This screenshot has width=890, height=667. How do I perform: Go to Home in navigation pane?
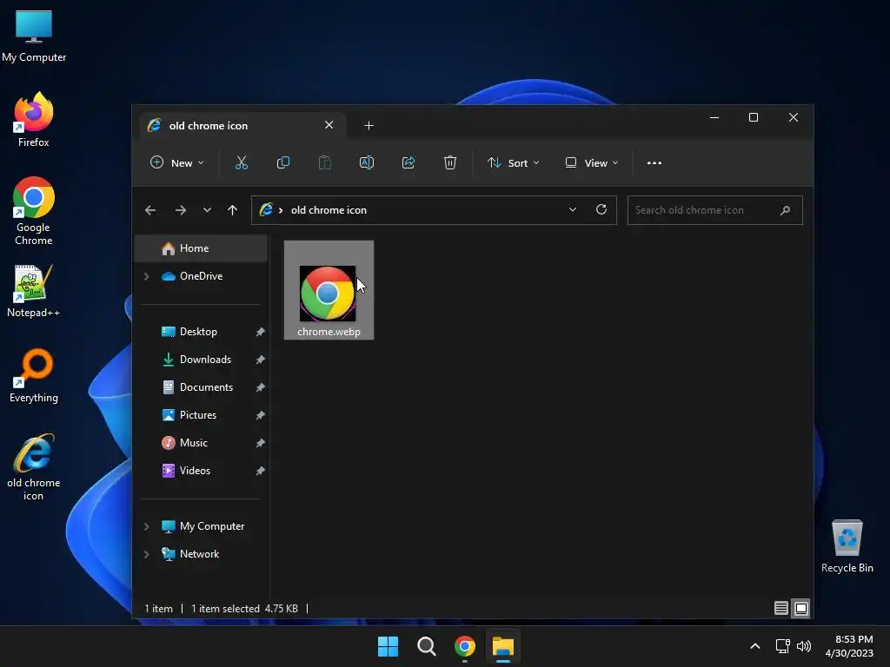(202, 248)
